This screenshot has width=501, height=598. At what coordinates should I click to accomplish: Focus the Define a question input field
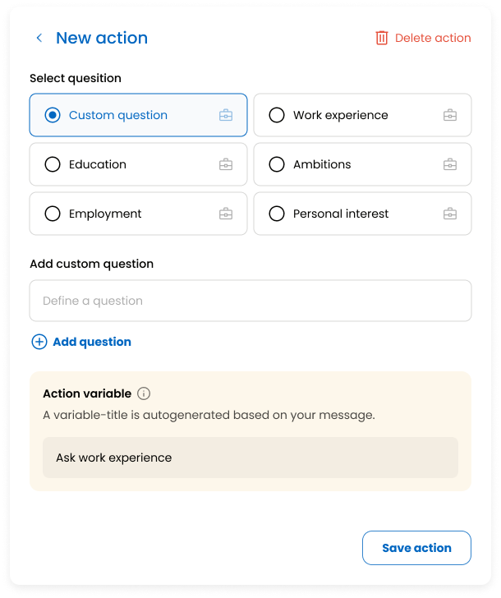click(x=250, y=301)
